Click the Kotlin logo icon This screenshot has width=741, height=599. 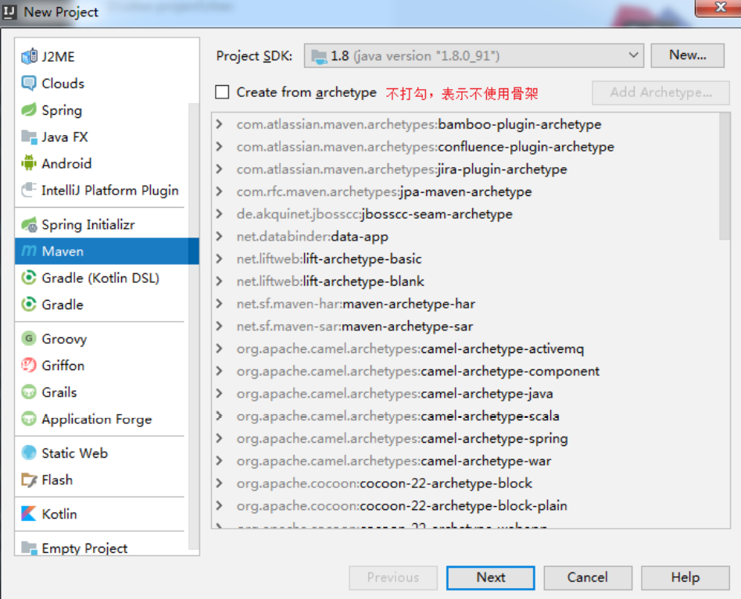coord(29,514)
